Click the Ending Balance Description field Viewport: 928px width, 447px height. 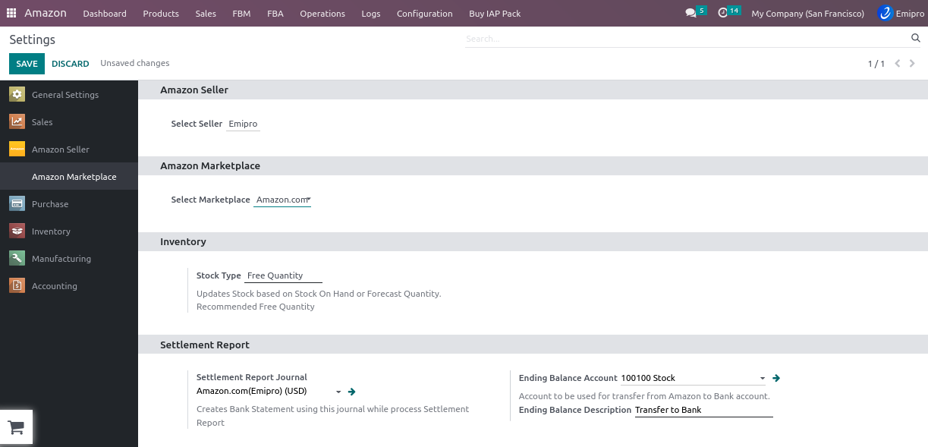coord(703,410)
